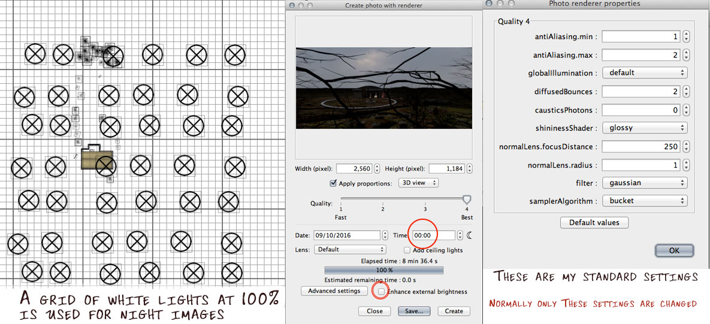Viewport: 710px width, 324px height.
Task: Click the normalLens.radius stepper arrows
Action: [686, 165]
